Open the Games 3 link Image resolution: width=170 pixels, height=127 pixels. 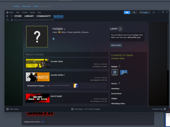[116, 83]
